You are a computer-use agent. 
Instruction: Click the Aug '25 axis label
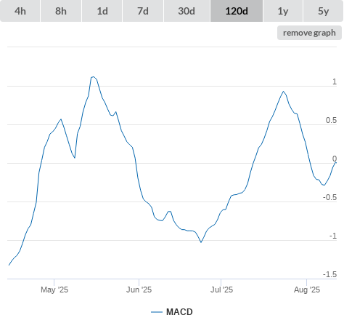coord(307,290)
